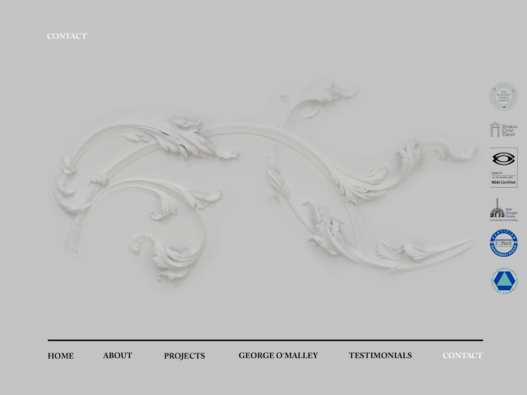View the Testimonials page
Viewport: 527px width, 395px height.
click(x=380, y=356)
